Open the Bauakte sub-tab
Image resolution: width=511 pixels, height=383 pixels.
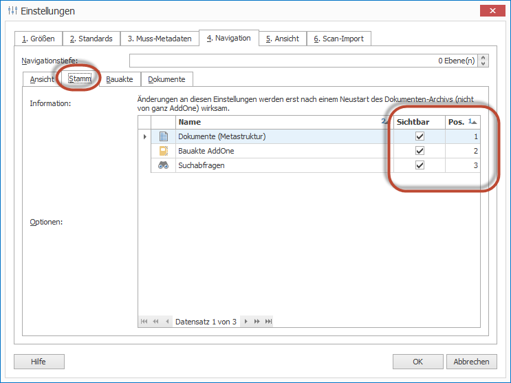tap(120, 79)
